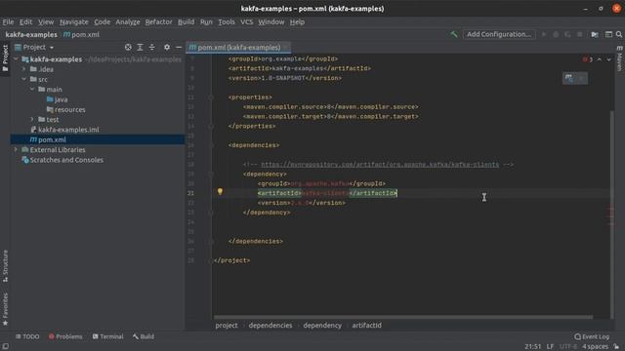Screen dimensions: 625x351
Task: Expand the .idea folder
Action: tap(23, 69)
